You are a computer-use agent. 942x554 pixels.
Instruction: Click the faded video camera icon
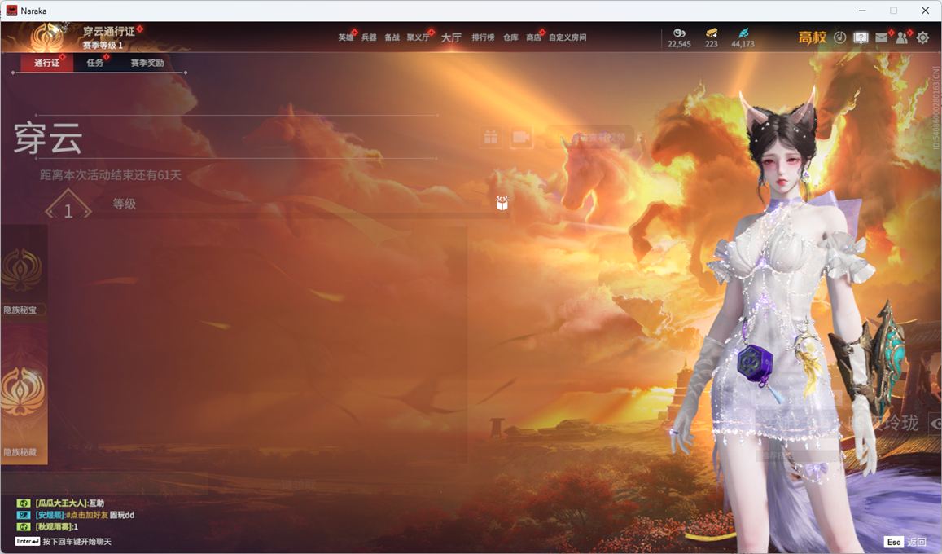[x=521, y=138]
